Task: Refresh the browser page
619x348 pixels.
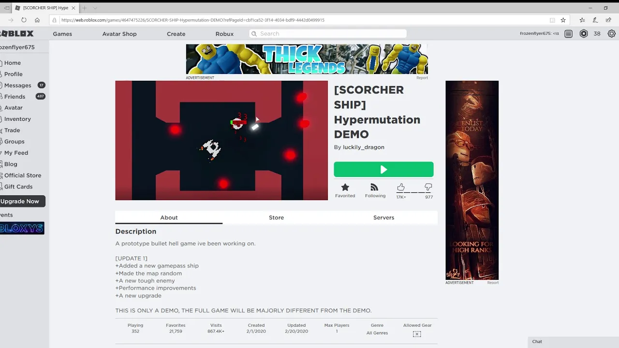Action: (24, 20)
